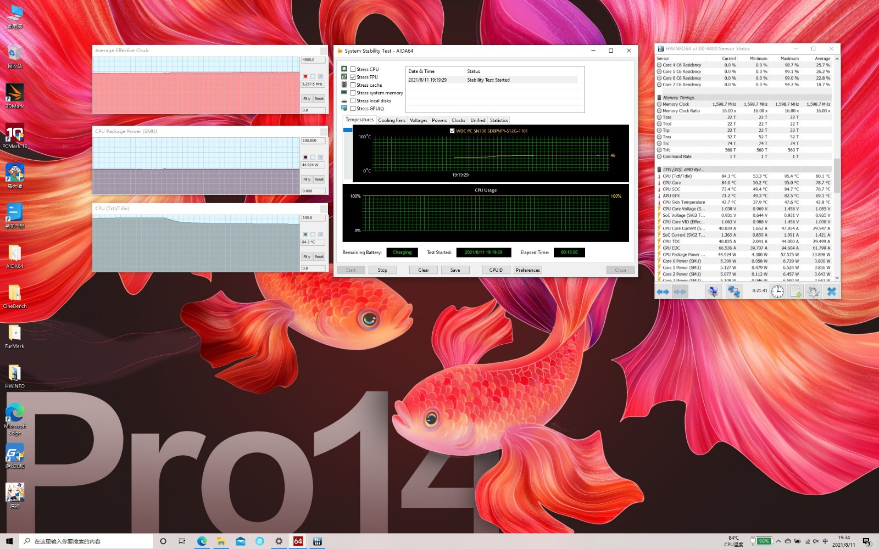Open HWiNFO sensor search magnifier icon
This screenshot has height=549, width=879.
tap(713, 292)
